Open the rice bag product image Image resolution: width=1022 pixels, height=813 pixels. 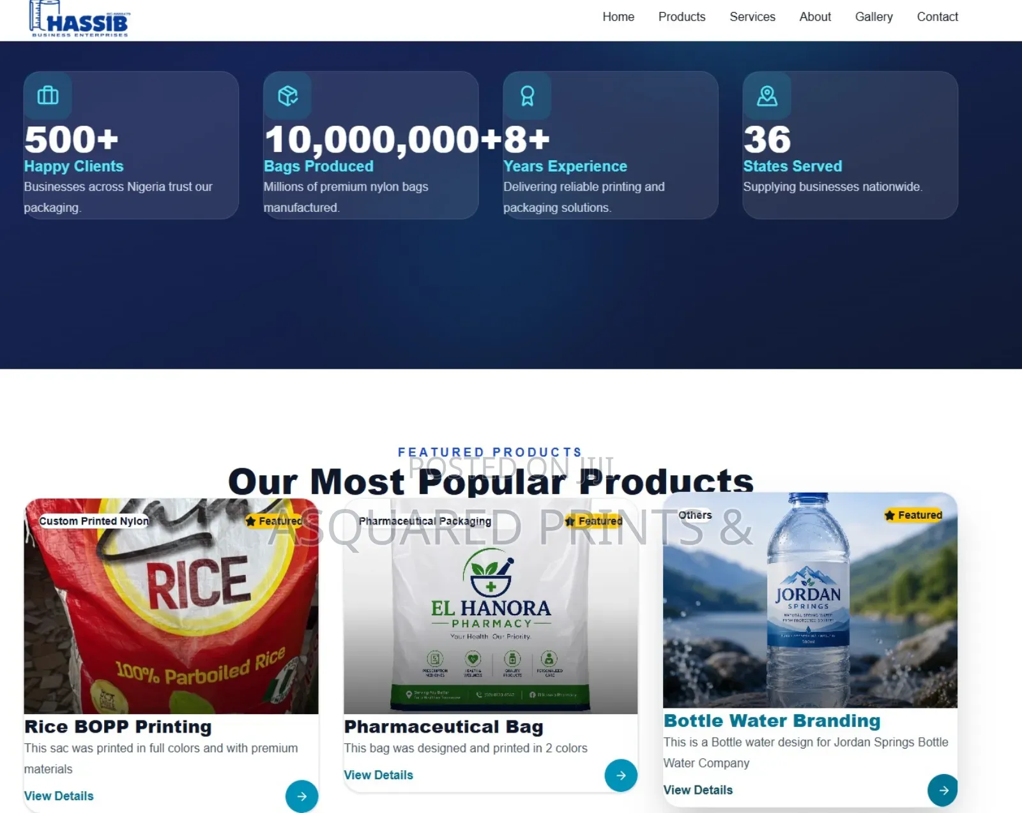tap(171, 606)
